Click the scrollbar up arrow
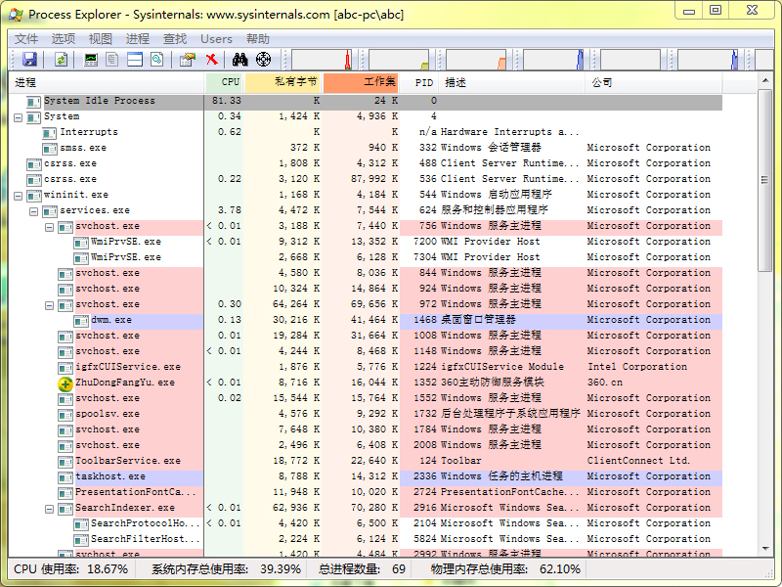Image resolution: width=782 pixels, height=587 pixels. point(765,80)
